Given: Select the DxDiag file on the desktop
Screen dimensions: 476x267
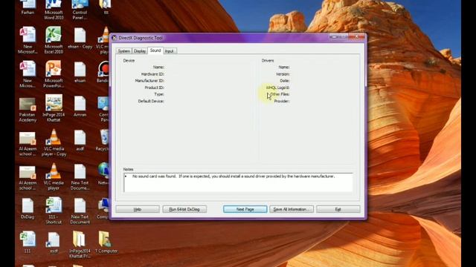Looking at the screenshot, I should point(28,208).
